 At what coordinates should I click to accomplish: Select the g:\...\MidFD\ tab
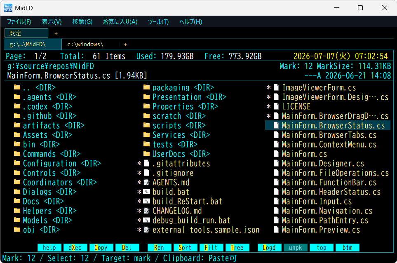(x=33, y=44)
